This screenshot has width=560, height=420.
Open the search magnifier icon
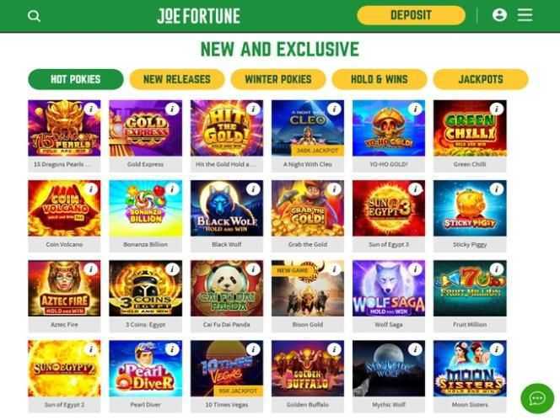click(34, 16)
